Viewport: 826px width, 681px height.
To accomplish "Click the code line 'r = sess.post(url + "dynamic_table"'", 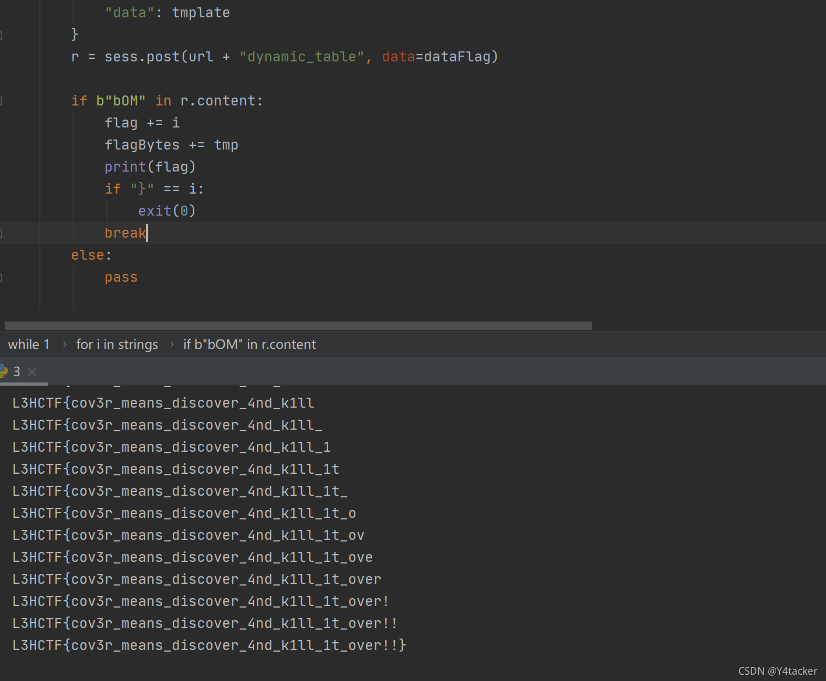I will (x=285, y=57).
